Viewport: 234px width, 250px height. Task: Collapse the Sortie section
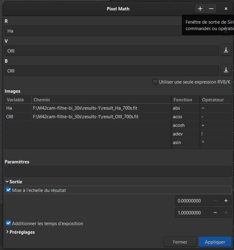coord(7,182)
